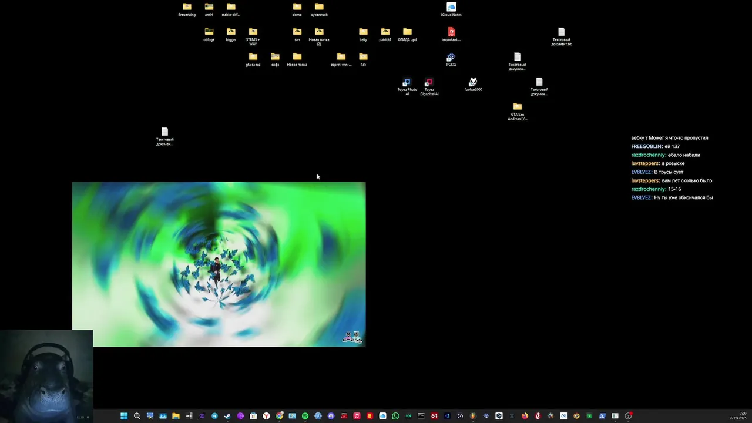Select the zapret-win-... folder

tap(341, 60)
